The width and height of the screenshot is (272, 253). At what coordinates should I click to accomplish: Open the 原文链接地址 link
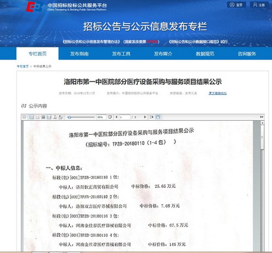coord(218,93)
